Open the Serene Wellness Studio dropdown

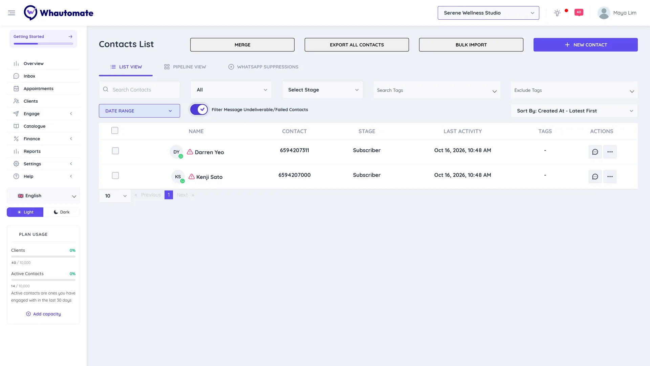point(488,13)
